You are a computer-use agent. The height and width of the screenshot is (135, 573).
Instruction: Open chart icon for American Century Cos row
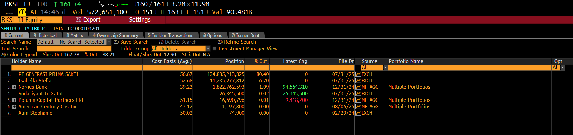coord(358,107)
